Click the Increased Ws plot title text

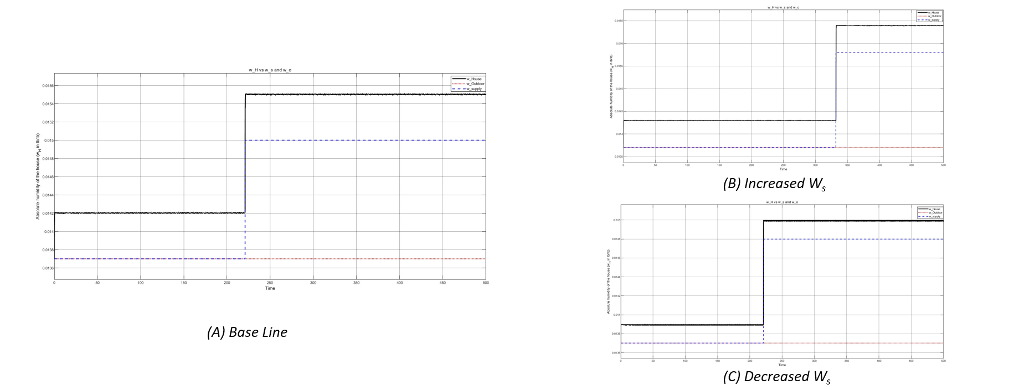click(x=783, y=7)
